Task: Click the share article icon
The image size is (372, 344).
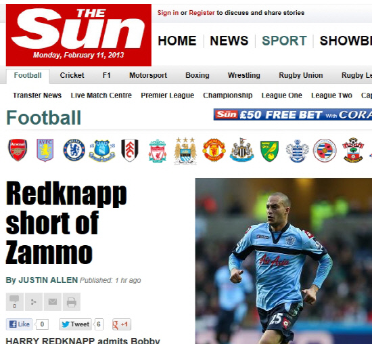Action: (x=33, y=302)
